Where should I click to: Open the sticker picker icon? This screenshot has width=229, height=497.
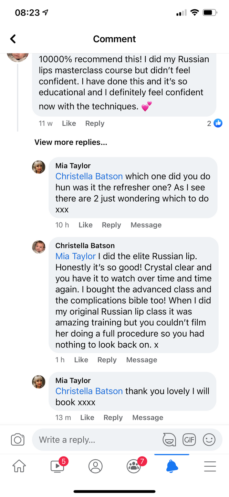[x=169, y=440]
